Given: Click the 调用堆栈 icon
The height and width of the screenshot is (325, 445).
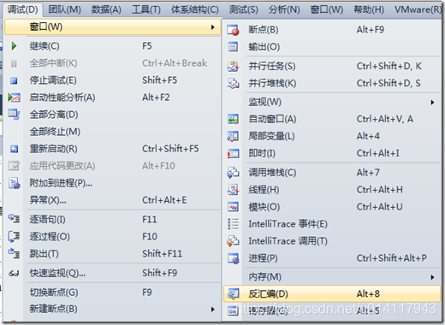Looking at the screenshot, I should [233, 173].
